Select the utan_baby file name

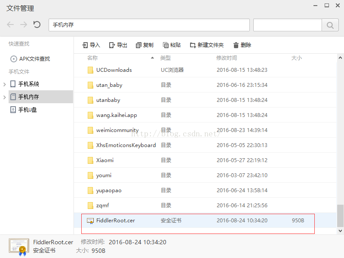tap(109, 85)
